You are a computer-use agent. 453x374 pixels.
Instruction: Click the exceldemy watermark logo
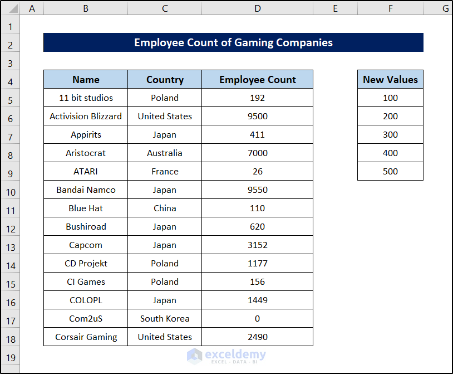click(x=226, y=356)
